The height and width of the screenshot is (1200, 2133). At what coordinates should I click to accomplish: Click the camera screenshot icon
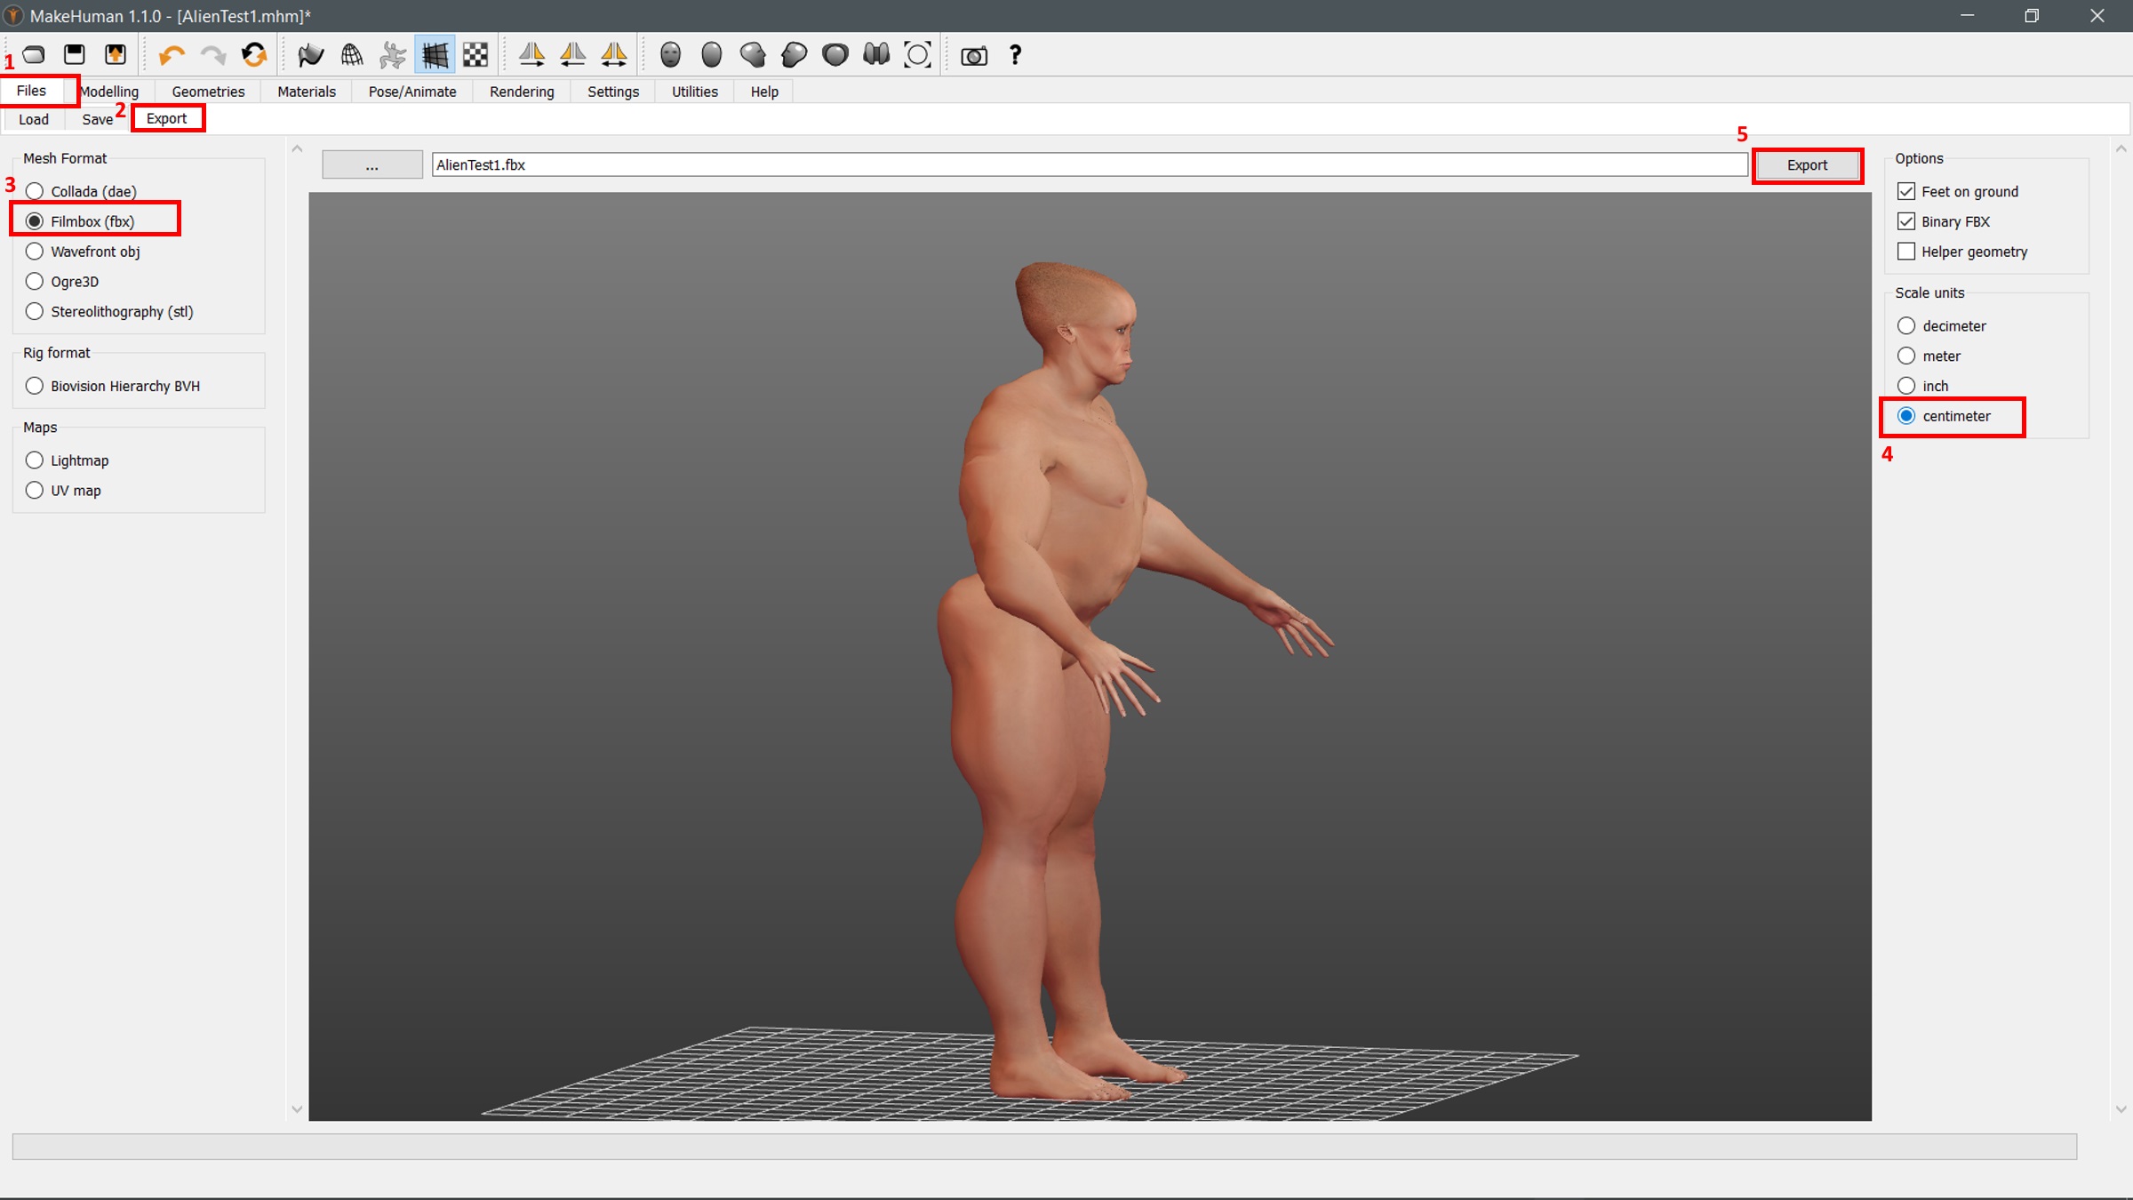tap(974, 56)
